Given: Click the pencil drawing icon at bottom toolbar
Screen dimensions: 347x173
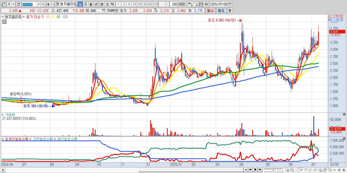Looking at the screenshot, I should [x=316, y=170].
